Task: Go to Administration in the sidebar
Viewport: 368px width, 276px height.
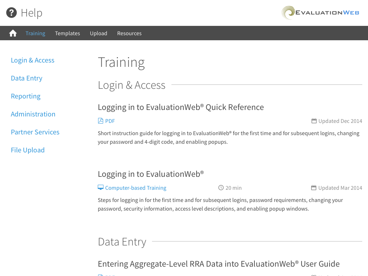Action: pos(33,114)
